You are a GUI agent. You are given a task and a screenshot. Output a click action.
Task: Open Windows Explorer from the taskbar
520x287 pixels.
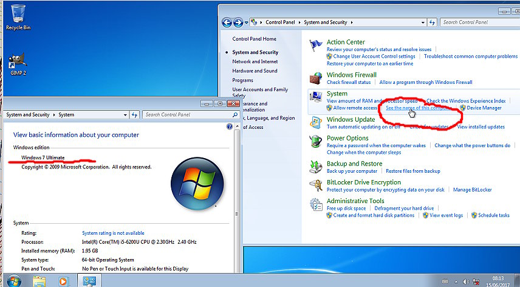tap(39, 282)
